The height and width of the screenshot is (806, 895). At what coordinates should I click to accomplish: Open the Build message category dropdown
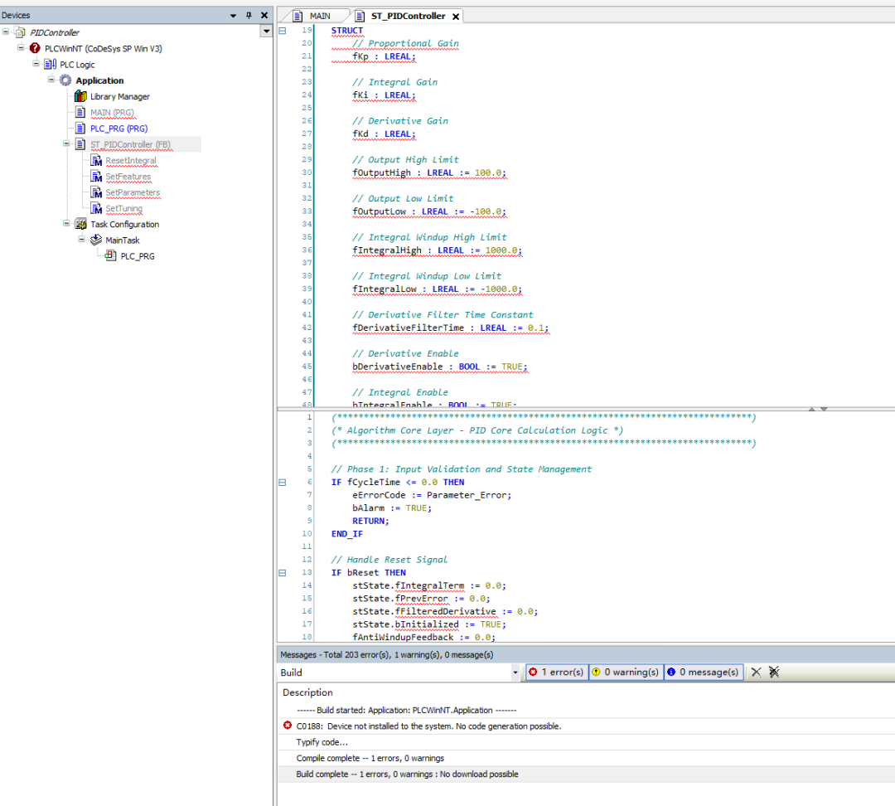(515, 672)
